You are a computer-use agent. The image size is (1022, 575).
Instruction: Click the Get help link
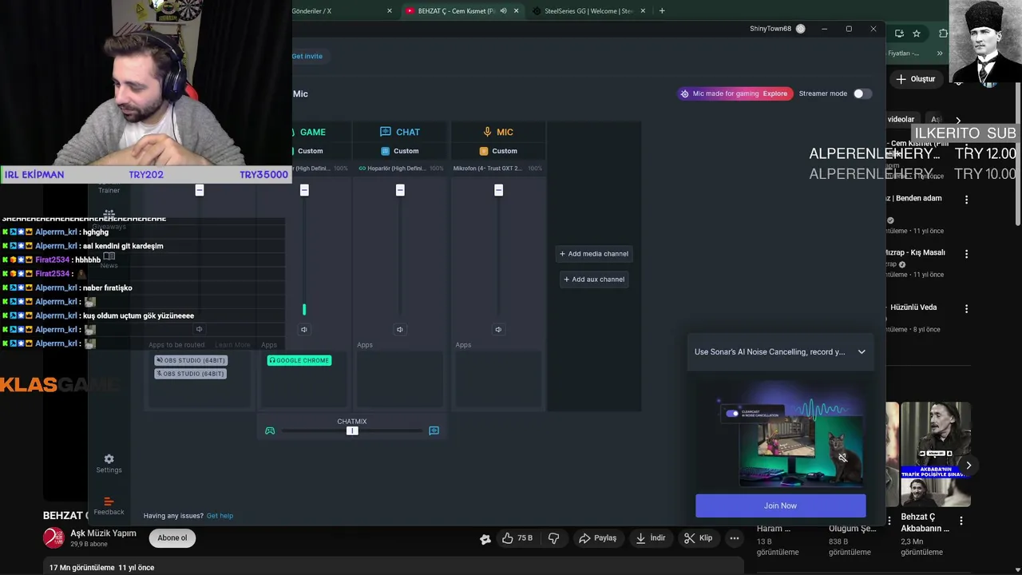220,516
